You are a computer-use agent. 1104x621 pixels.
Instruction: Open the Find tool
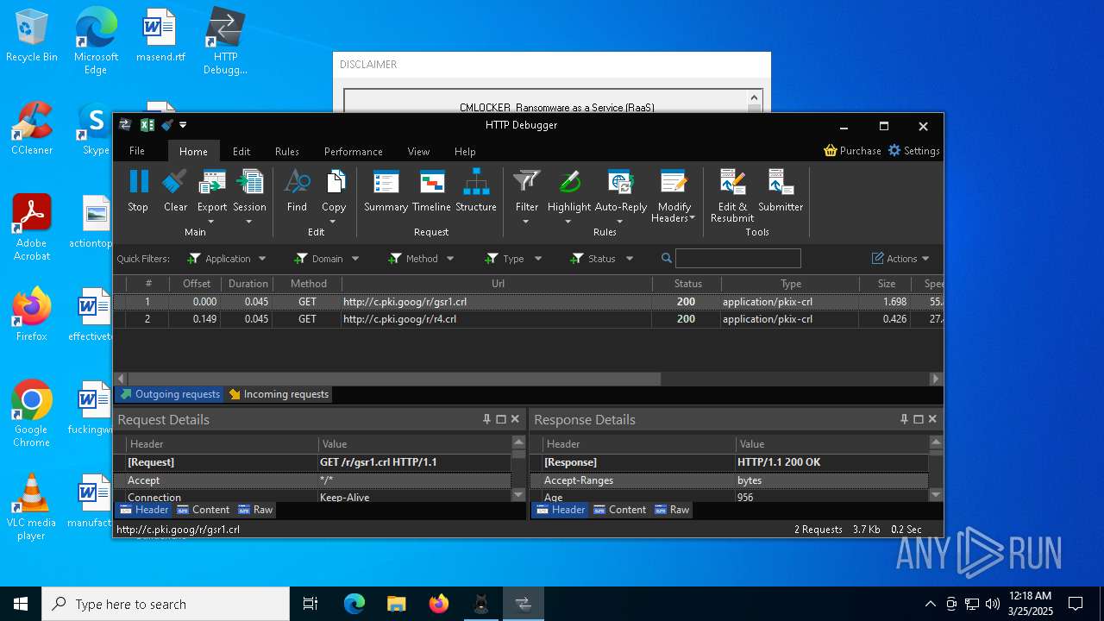click(x=297, y=191)
